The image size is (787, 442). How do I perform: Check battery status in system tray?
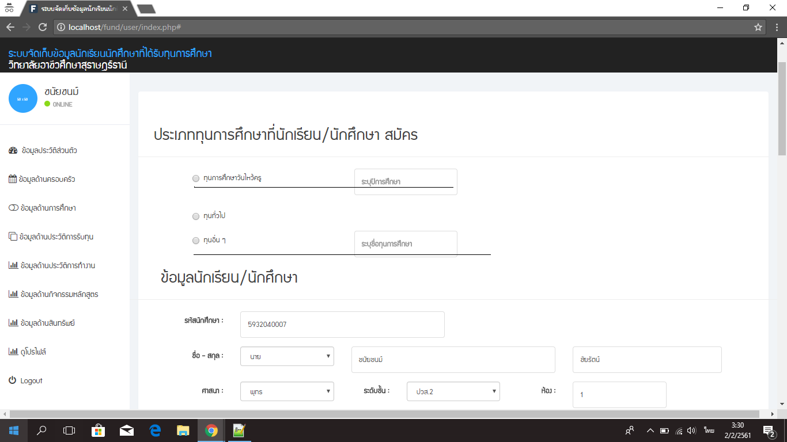(x=664, y=430)
